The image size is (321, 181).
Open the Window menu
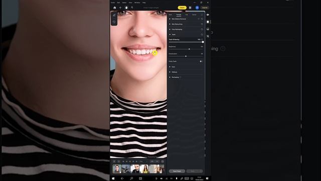click(x=137, y=3)
